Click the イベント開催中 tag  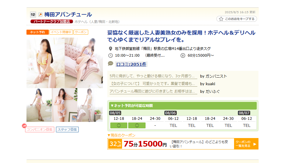[61, 32]
